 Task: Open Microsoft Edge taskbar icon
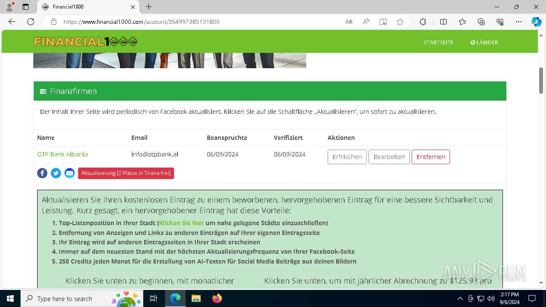click(x=175, y=298)
